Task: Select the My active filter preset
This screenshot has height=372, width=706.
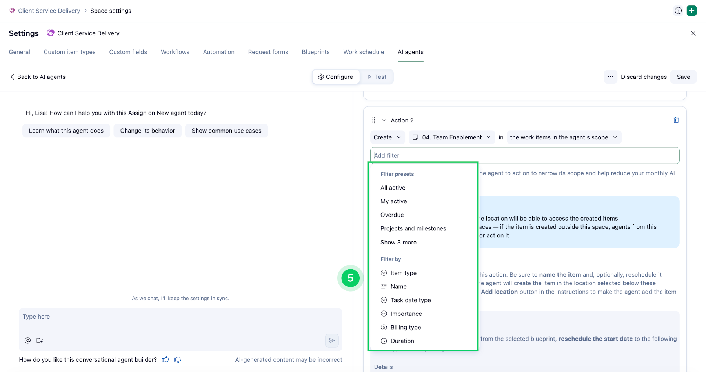Action: tap(394, 201)
